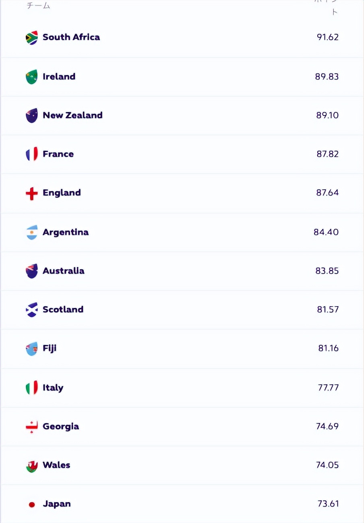
Task: Click the England red cross icon
Action: pos(32,193)
